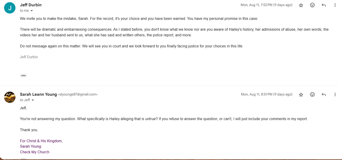
Task: Show trimmed content in Jeff's email
Action: 23,76
